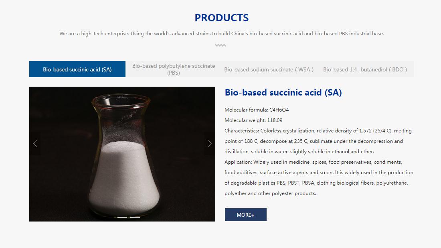This screenshot has height=248, width=441.
Task: Click the PRODUCTS section title
Action: point(222,18)
